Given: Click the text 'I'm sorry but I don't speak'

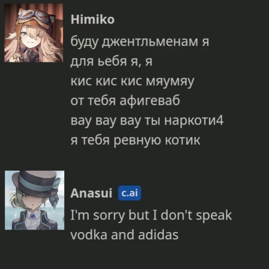Looking at the screenshot, I should [x=151, y=215].
